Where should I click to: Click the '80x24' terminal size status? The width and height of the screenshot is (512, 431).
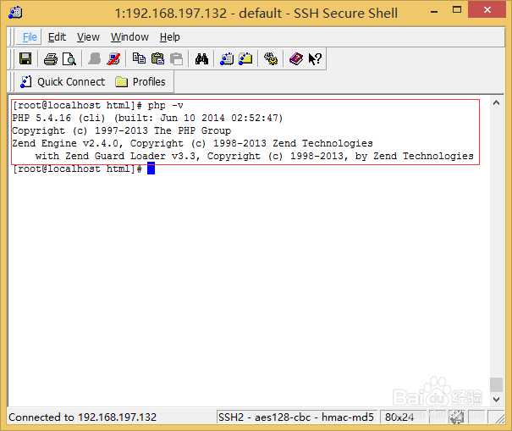pyautogui.click(x=399, y=417)
